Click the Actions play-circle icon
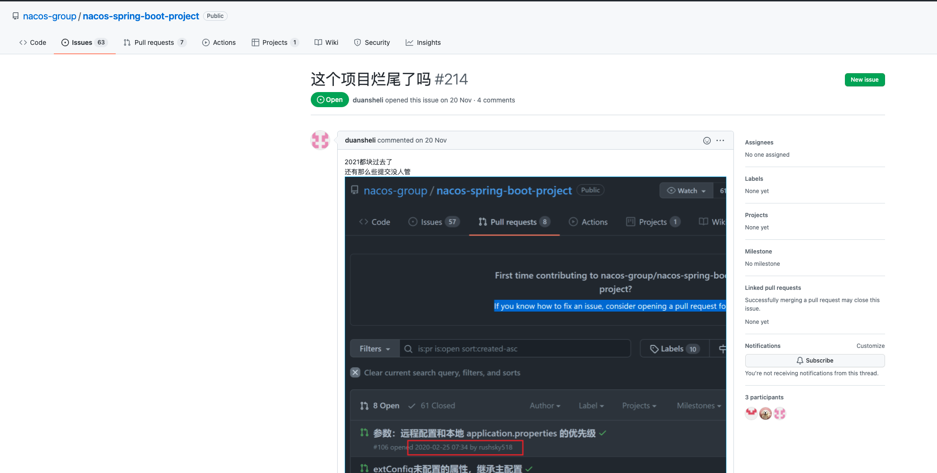Image resolution: width=937 pixels, height=473 pixels. (x=206, y=42)
